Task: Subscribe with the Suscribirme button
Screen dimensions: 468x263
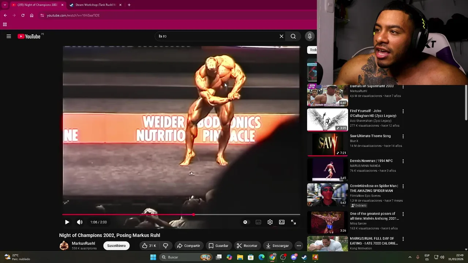Action: pyautogui.click(x=116, y=245)
